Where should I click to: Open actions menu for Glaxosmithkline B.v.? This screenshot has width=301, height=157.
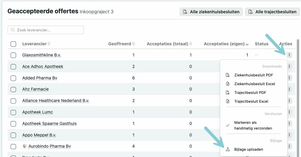click(289, 55)
